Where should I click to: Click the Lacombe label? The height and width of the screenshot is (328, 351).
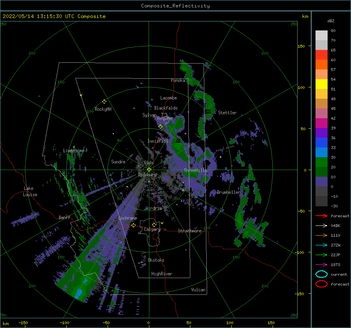[168, 98]
